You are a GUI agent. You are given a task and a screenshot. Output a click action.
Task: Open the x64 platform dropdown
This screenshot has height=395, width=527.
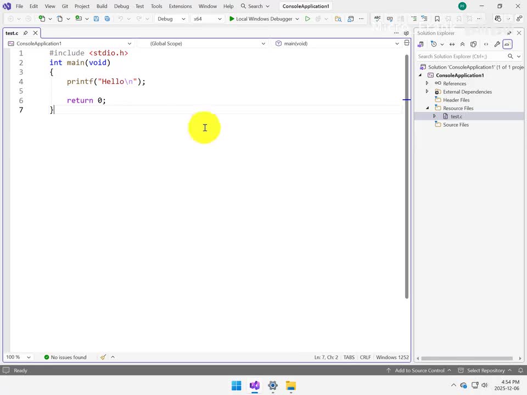point(208,19)
